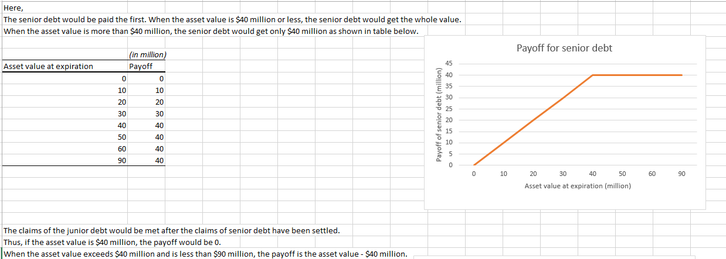
Task: Select the cell containing "Here,"
Action: (x=12, y=8)
